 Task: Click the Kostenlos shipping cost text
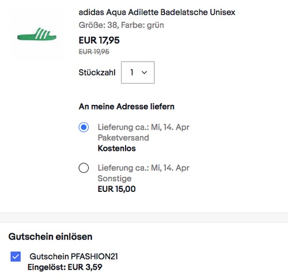tap(117, 148)
